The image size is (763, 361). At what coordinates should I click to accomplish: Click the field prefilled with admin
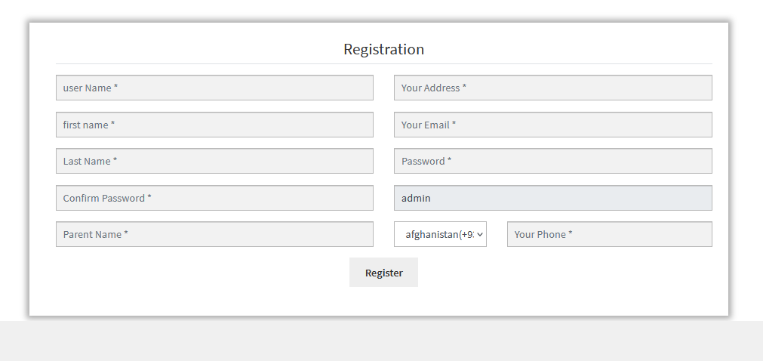pyautogui.click(x=552, y=198)
